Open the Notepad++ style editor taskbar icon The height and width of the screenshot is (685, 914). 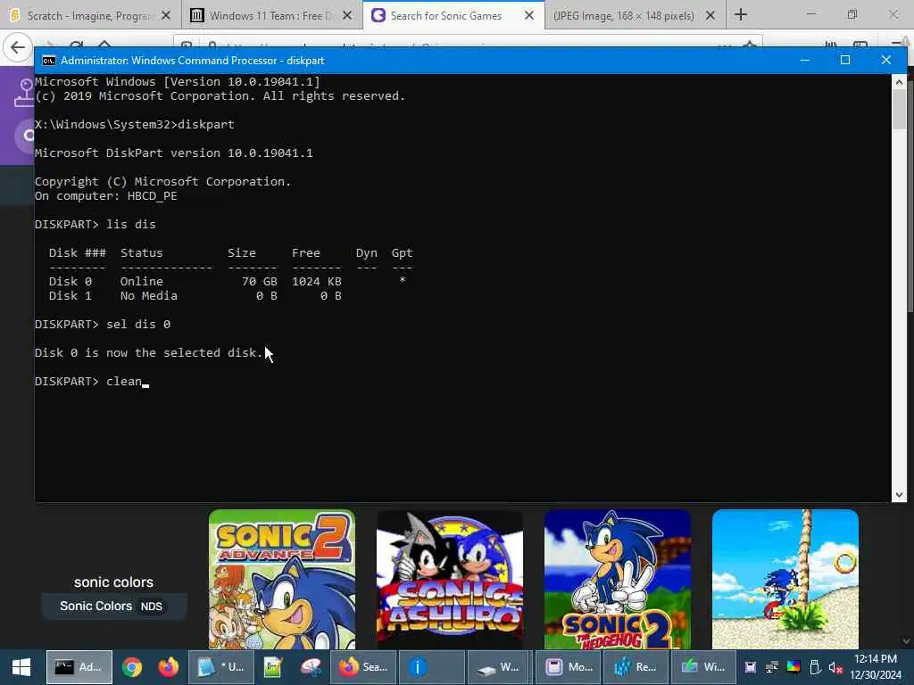(273, 667)
